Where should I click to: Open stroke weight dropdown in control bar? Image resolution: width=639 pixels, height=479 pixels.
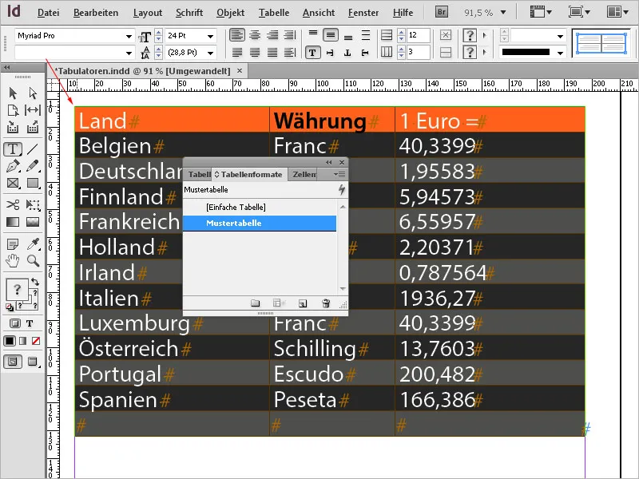561,36
